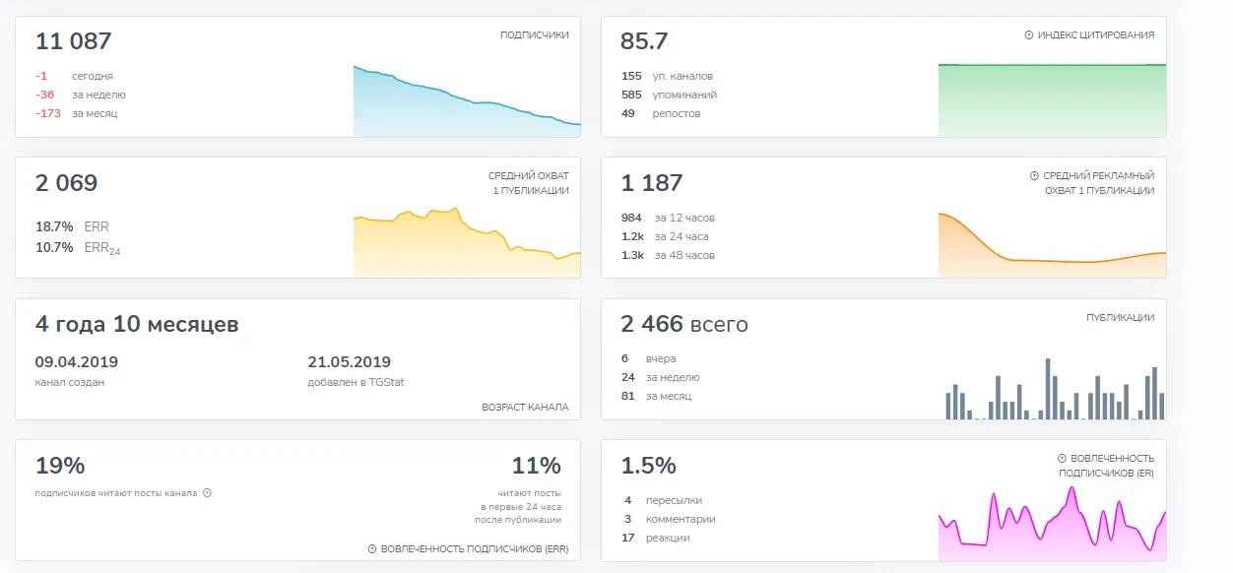Click the info icon beside ИНДЕКС ЦИТИРОВАНИЯ

1029,35
